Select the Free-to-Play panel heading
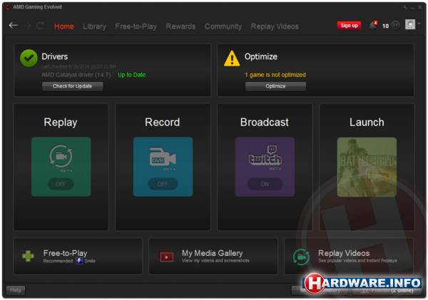The height and width of the screenshot is (300, 428). 65,253
